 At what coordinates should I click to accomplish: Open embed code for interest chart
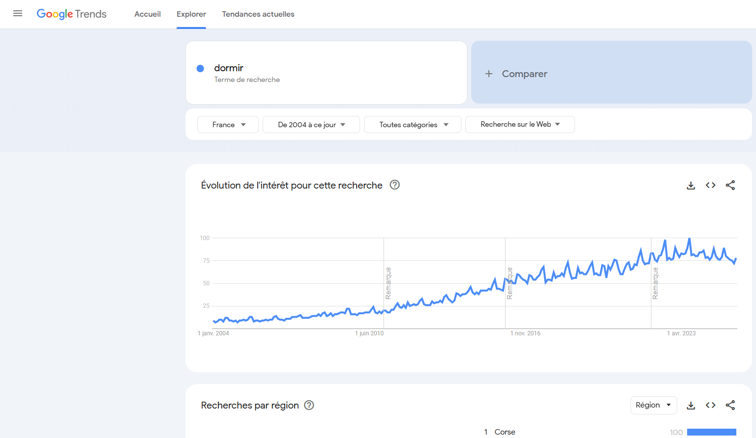pos(710,185)
